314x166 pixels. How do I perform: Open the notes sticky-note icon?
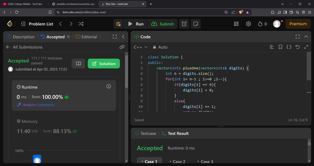[195, 24]
